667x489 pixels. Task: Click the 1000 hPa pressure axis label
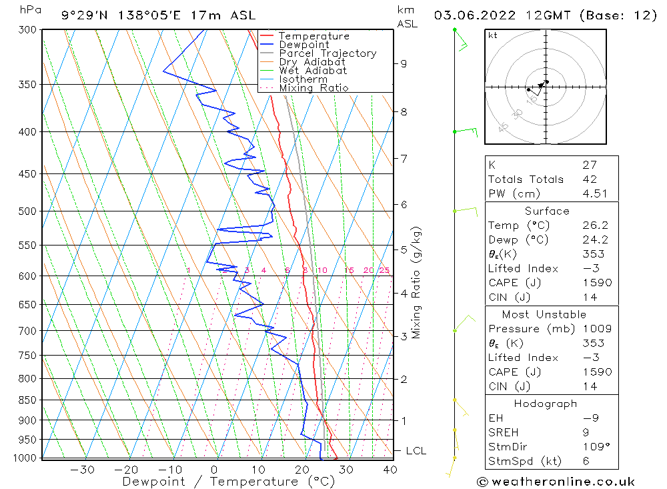(x=25, y=458)
